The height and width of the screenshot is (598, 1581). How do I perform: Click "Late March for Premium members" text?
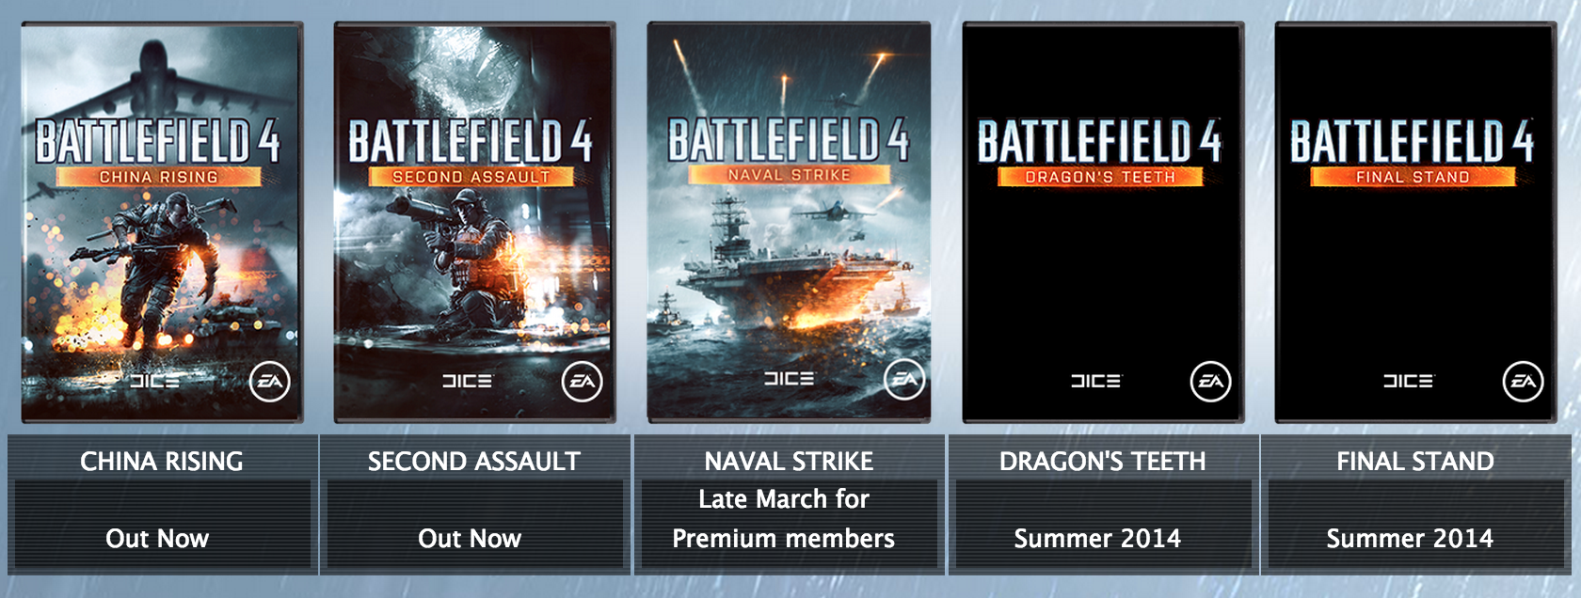point(783,519)
